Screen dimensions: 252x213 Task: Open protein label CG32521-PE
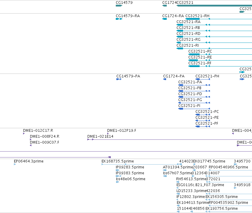pos(207,118)
